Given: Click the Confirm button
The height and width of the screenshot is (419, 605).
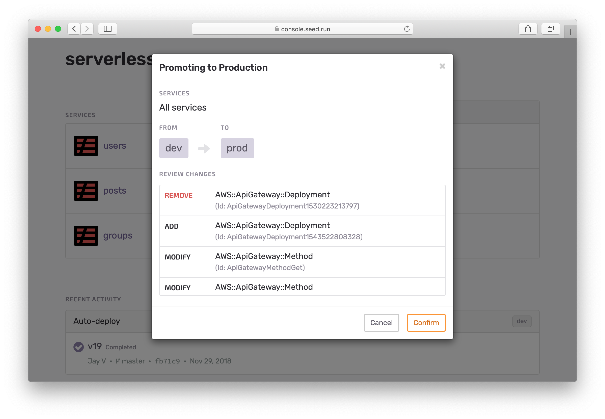Looking at the screenshot, I should (426, 322).
